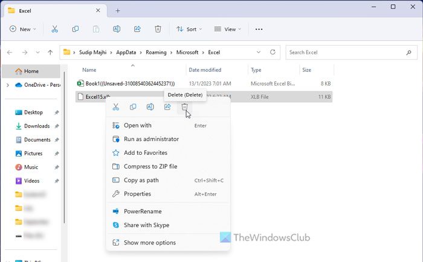Screen dimensions: 423x262
Task: Click the Share icon in the context menu
Action: [167, 107]
